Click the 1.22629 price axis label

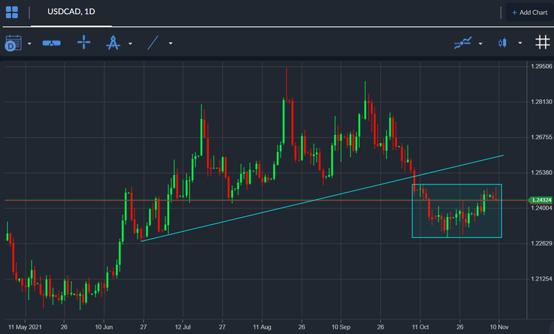(x=542, y=243)
